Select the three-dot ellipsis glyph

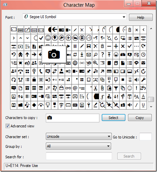tap(137, 46)
